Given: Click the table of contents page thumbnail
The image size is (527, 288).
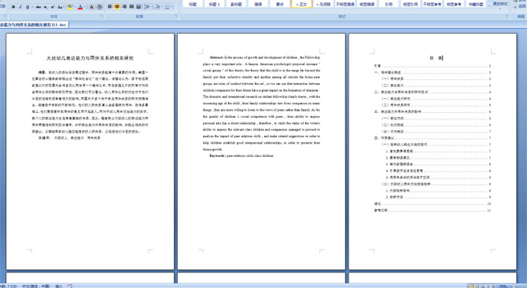Looking at the screenshot, I should tap(433, 151).
